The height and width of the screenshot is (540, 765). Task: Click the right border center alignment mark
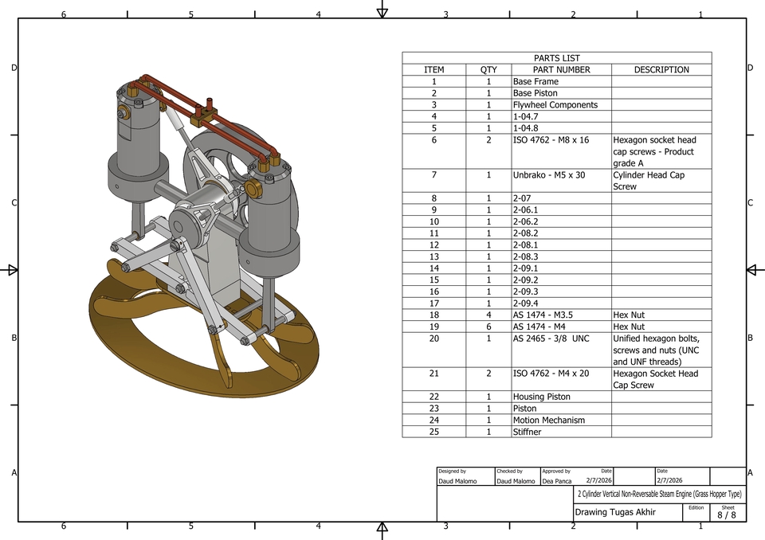click(x=754, y=271)
